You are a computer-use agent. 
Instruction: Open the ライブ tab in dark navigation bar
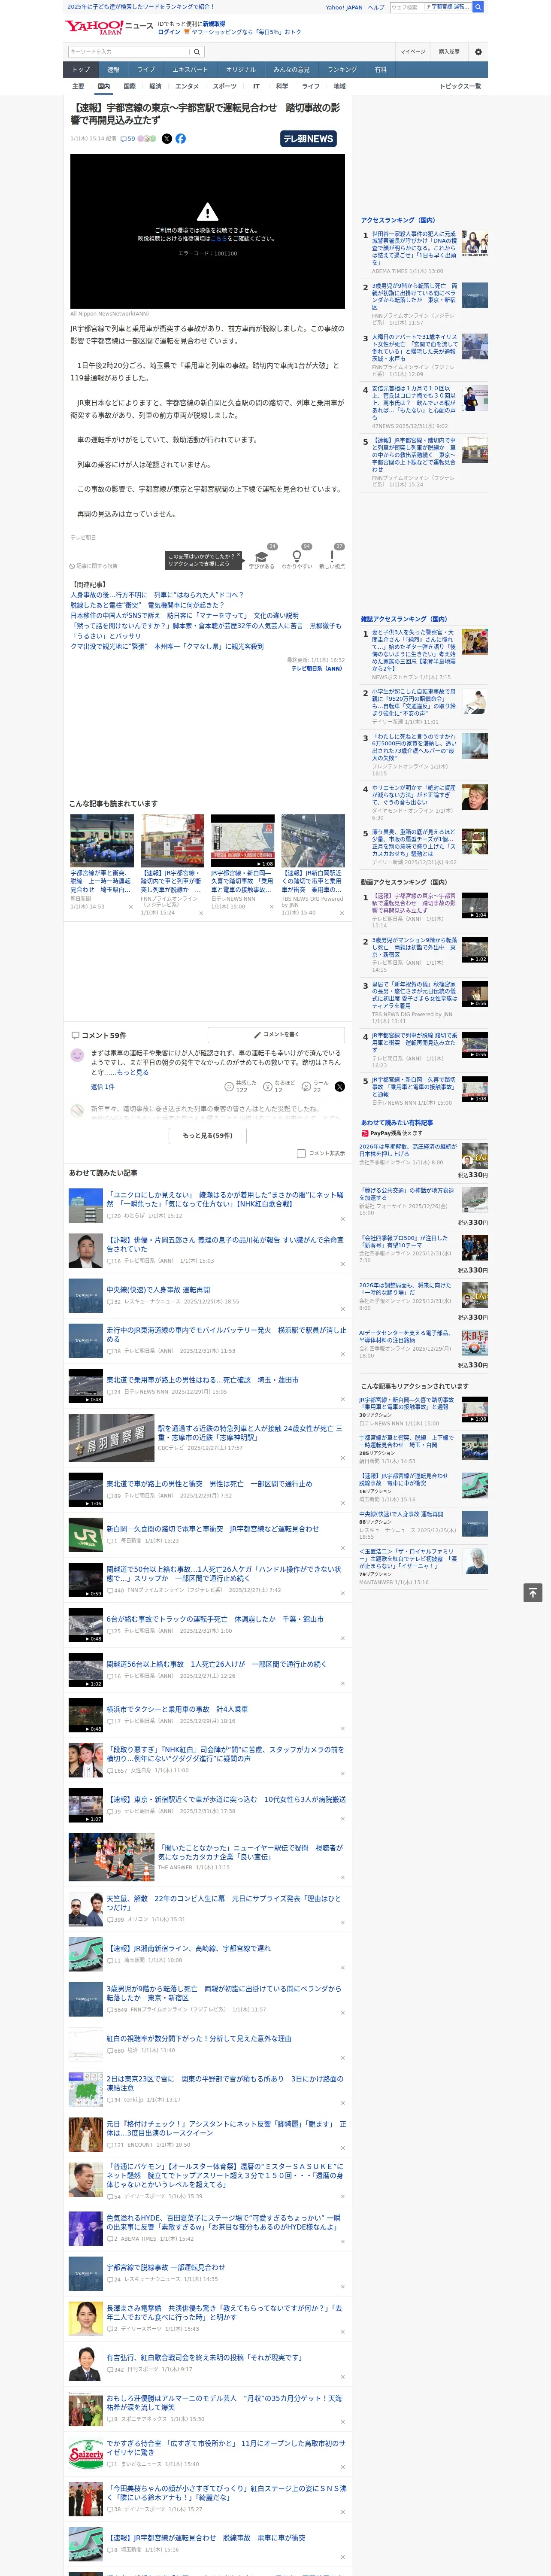coord(146,70)
